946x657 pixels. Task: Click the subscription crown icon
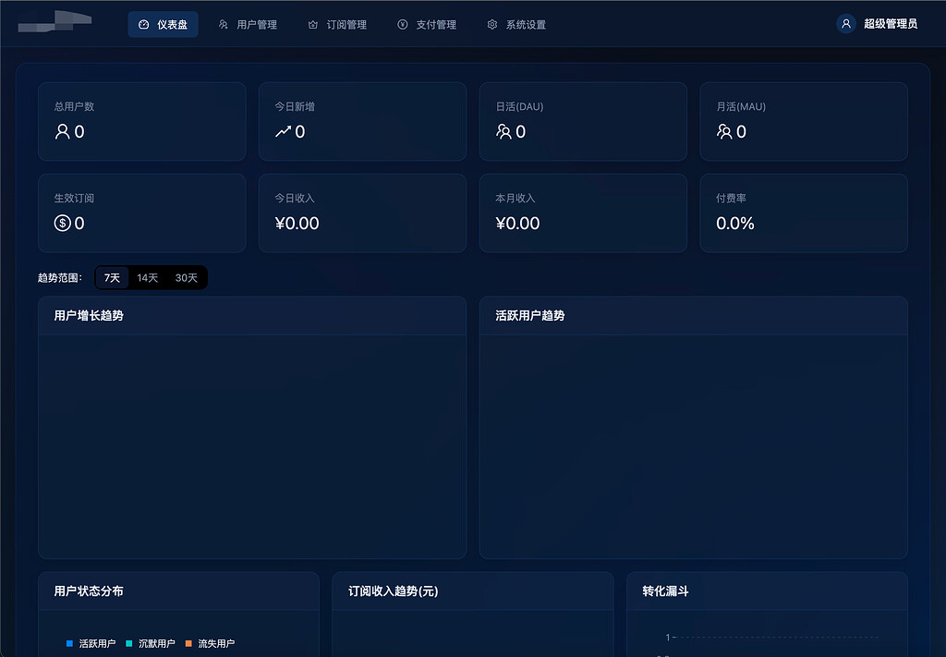pyautogui.click(x=312, y=25)
